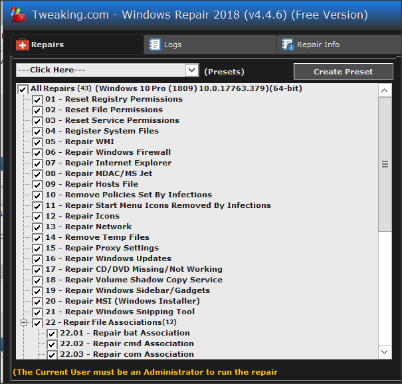Open the Click Here presets dropdown
The image size is (402, 384).
(108, 70)
